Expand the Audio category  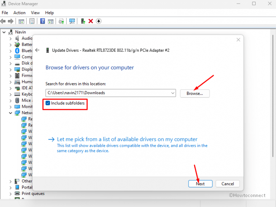pyautogui.click(x=10, y=39)
